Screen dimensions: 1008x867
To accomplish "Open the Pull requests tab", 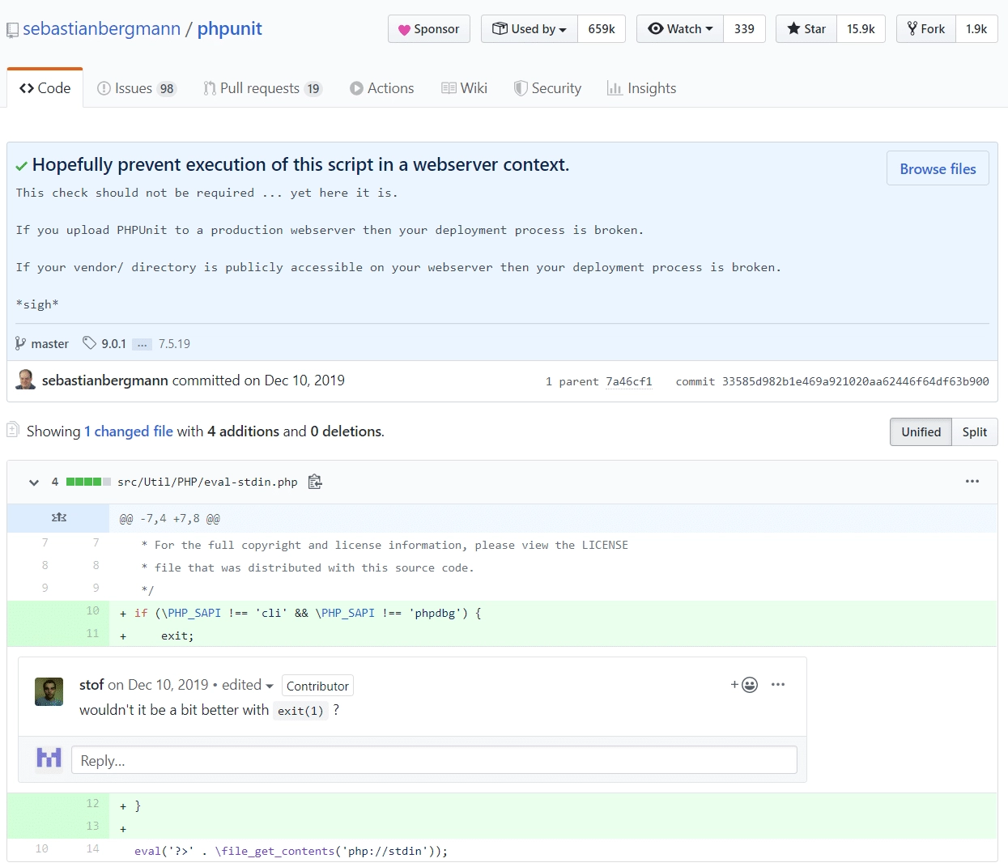I will pos(262,88).
